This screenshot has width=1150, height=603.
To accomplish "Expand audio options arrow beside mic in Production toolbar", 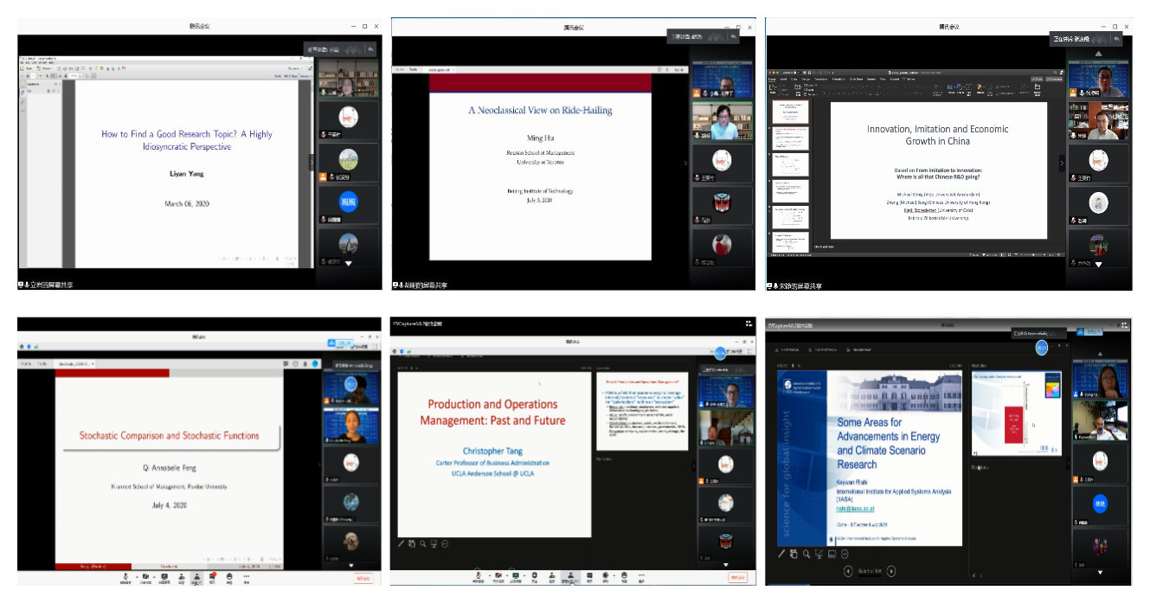I will pos(489,575).
